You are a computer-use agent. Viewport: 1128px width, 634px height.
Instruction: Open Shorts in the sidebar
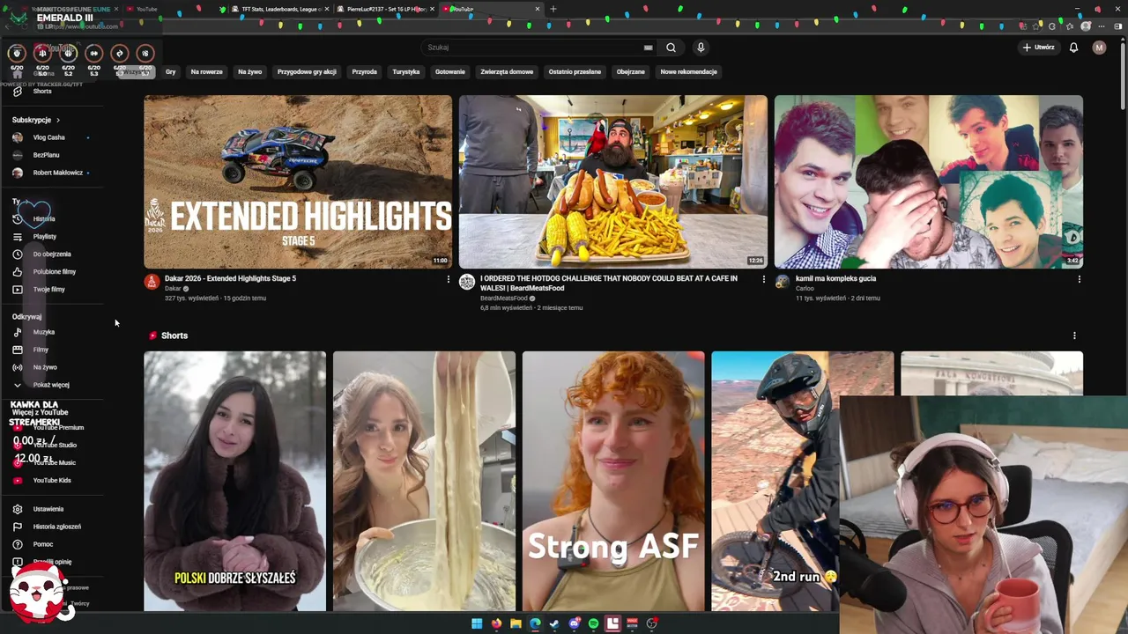pyautogui.click(x=42, y=92)
